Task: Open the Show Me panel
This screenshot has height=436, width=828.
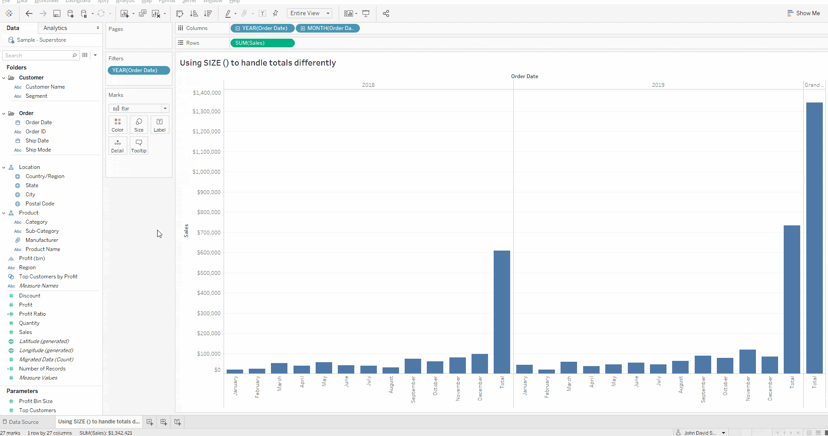Action: click(804, 13)
